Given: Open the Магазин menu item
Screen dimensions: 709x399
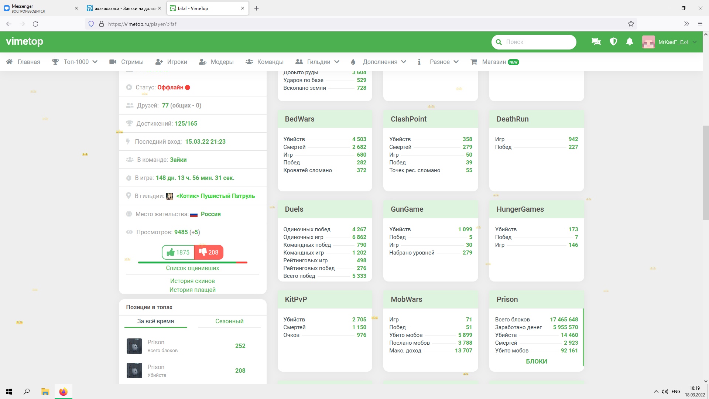Looking at the screenshot, I should [494, 62].
